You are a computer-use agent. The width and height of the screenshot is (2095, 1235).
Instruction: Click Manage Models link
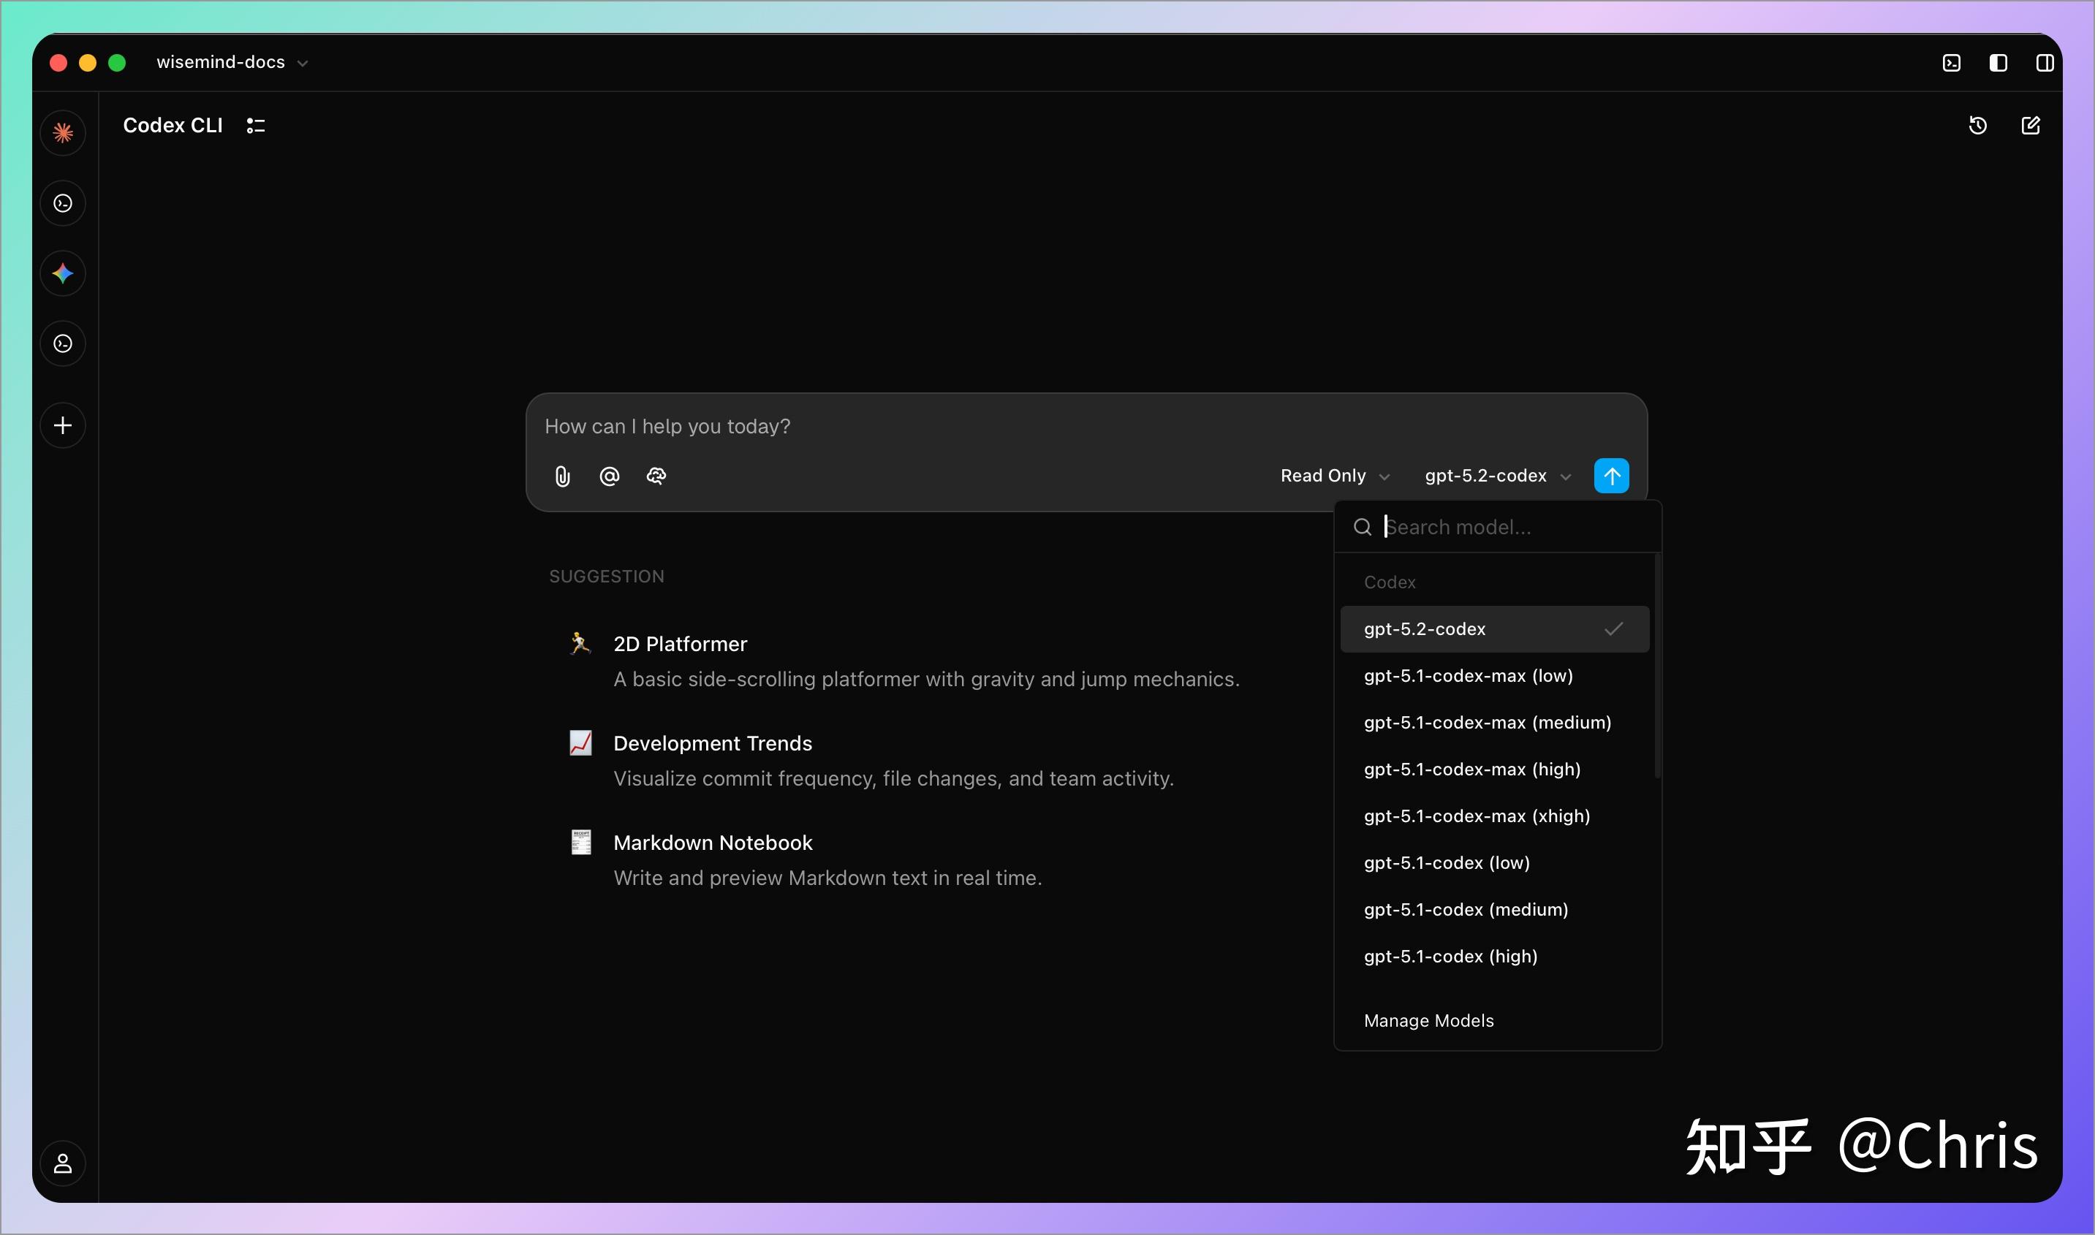[x=1428, y=1021]
